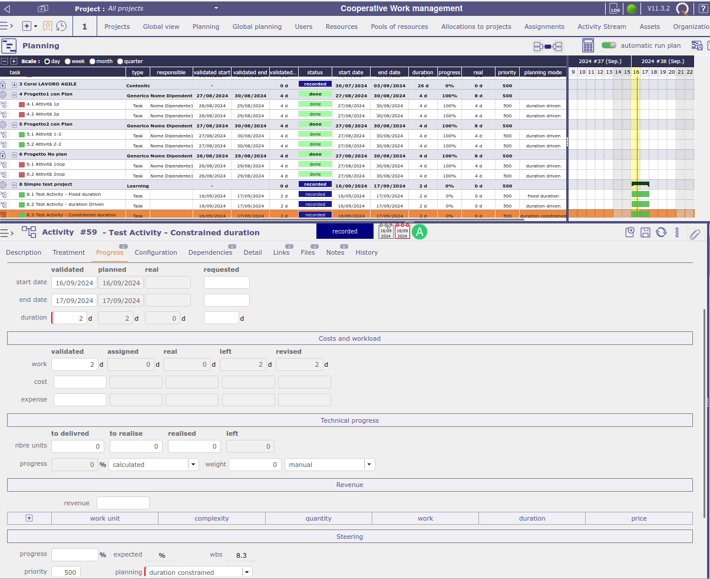
Task: Create a new item using copy-plus icon
Action: coord(630,232)
